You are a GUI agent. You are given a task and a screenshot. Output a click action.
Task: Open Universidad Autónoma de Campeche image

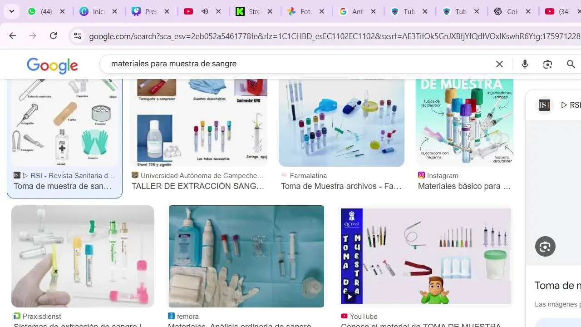point(198,123)
